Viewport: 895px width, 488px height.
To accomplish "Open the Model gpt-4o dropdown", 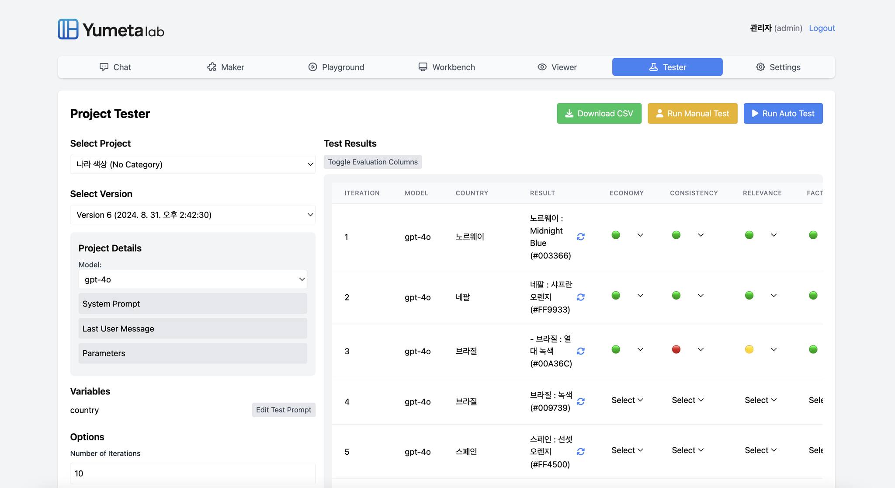I will pyautogui.click(x=193, y=279).
